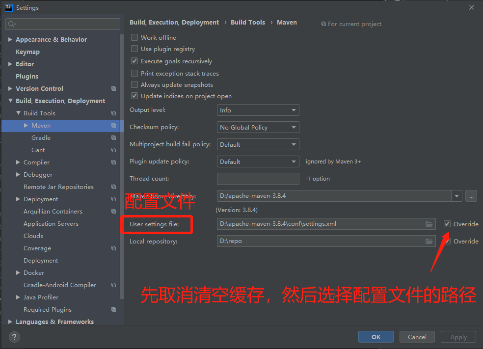This screenshot has height=349, width=483.
Task: Click project-level icon next to Coverage
Action: (x=114, y=248)
